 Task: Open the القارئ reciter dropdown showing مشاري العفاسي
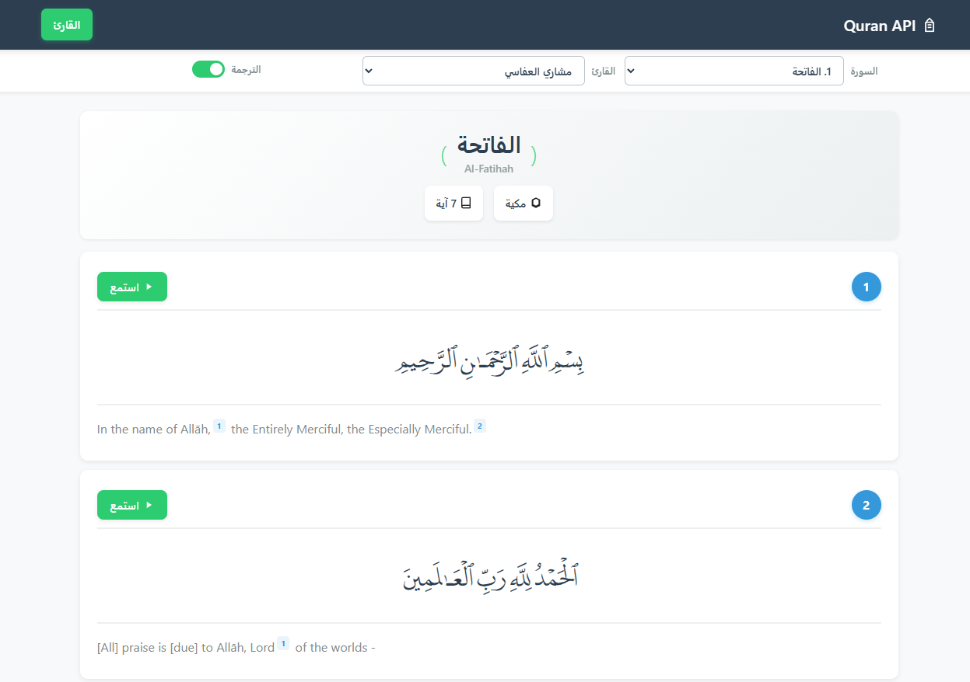[473, 71]
